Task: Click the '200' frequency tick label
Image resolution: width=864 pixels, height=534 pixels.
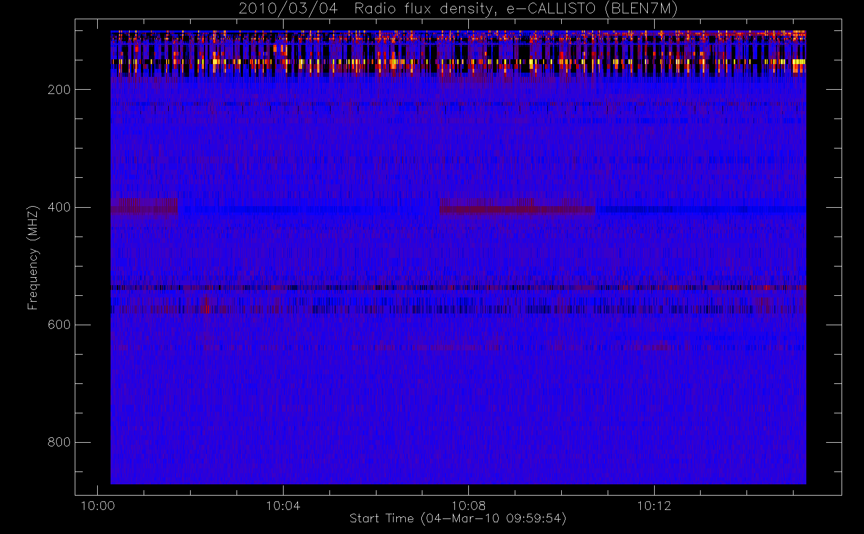Action: pos(59,90)
